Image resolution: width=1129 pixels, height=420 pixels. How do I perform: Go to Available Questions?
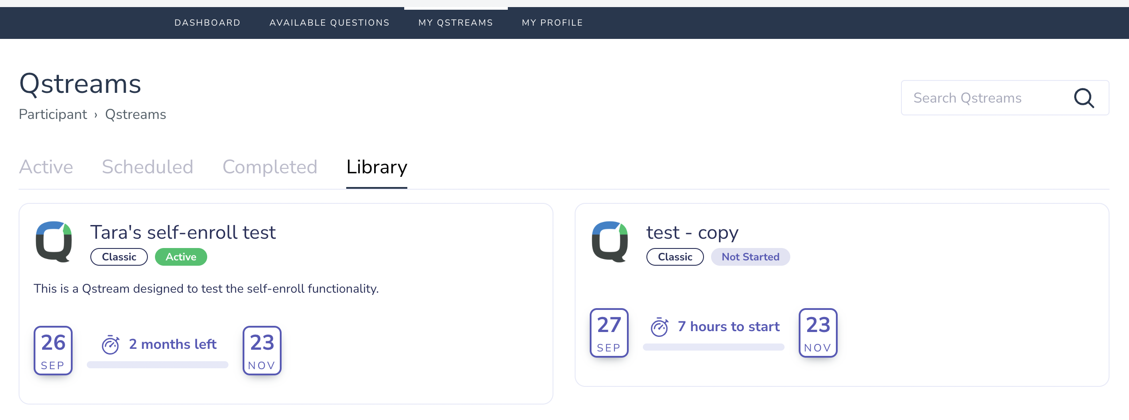point(329,23)
